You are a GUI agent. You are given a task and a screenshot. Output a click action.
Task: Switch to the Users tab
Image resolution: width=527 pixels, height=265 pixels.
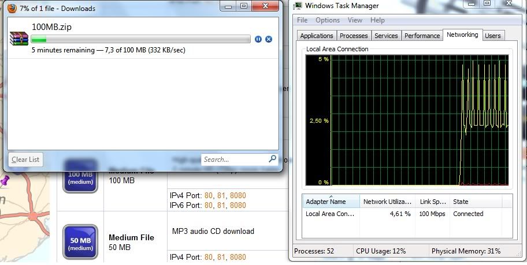click(x=493, y=36)
